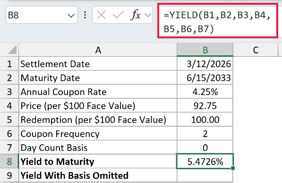282x183 pixels.
Task: Select cell containing 4.25%
Action: (x=205, y=92)
